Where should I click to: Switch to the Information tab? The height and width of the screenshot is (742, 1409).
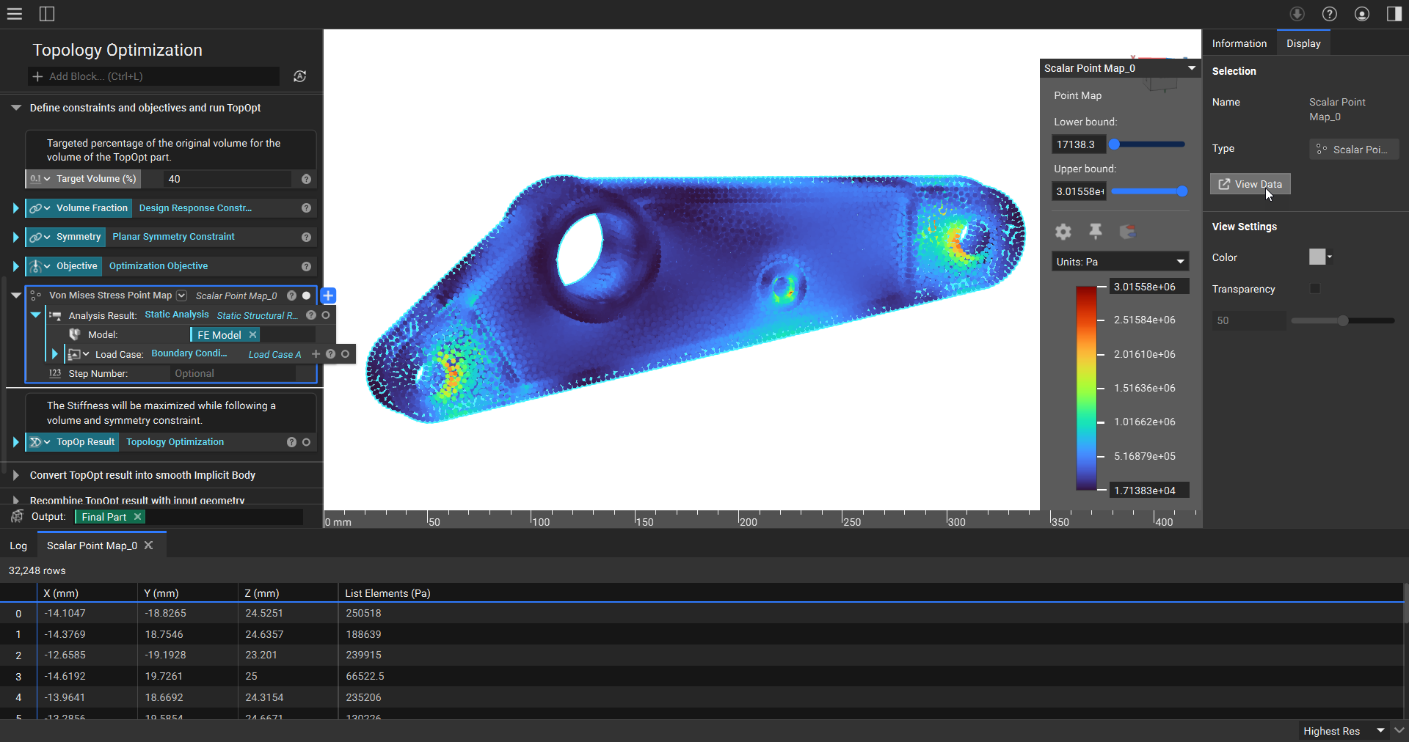pos(1239,43)
